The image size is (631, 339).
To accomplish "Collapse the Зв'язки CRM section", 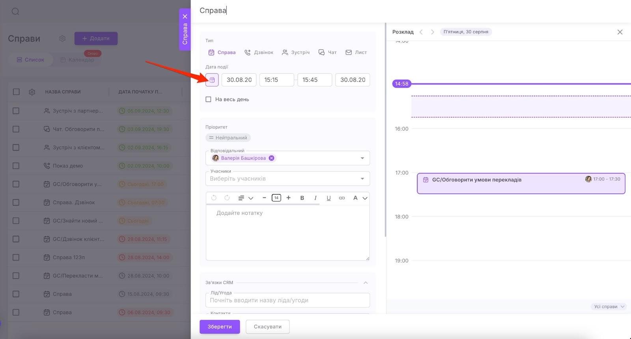I will (366, 283).
